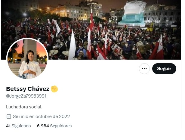Click the large white flag in banner
This screenshot has height=140, width=185.
[x=72, y=45]
